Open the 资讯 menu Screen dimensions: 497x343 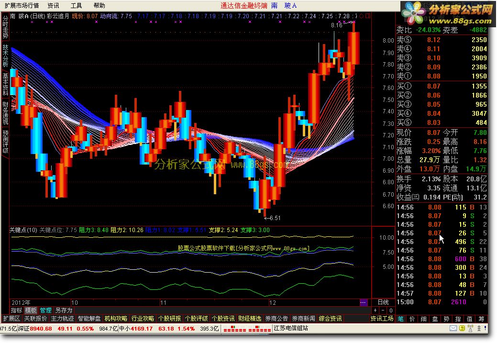tap(53, 5)
